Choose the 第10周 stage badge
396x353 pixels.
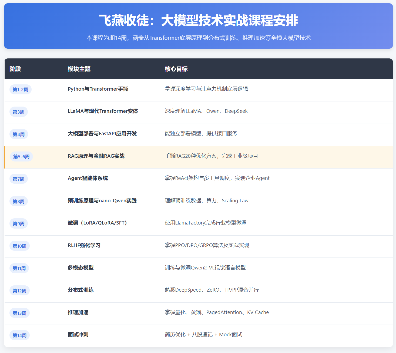[x=19, y=246]
